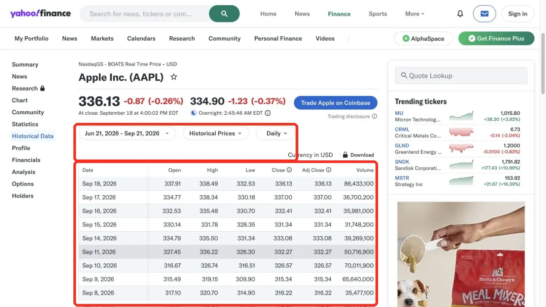Open the Historical Prices dropdown

coord(216,133)
